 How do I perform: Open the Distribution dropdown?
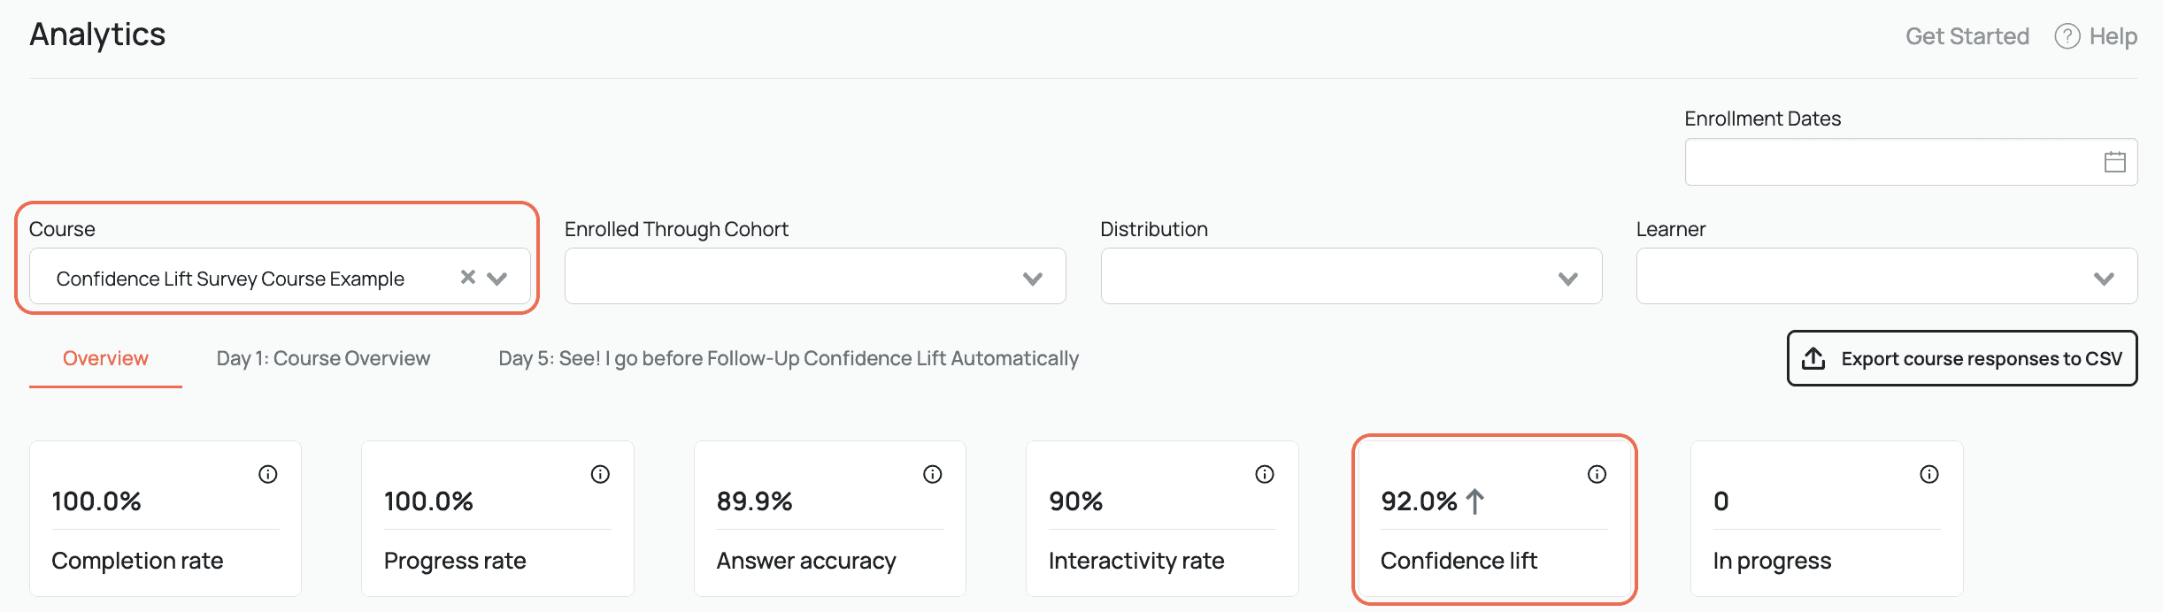(1351, 277)
